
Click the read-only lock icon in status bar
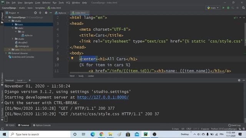click(240, 129)
